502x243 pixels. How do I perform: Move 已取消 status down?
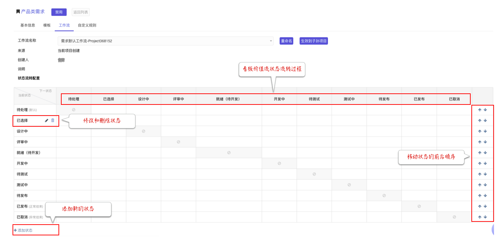pyautogui.click(x=485, y=217)
